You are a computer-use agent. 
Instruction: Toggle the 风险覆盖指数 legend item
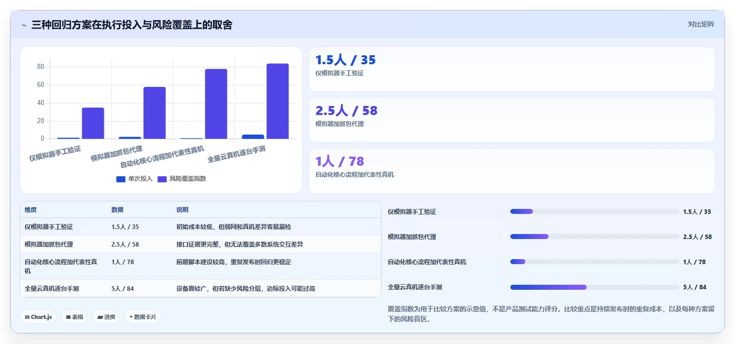pyautogui.click(x=182, y=179)
